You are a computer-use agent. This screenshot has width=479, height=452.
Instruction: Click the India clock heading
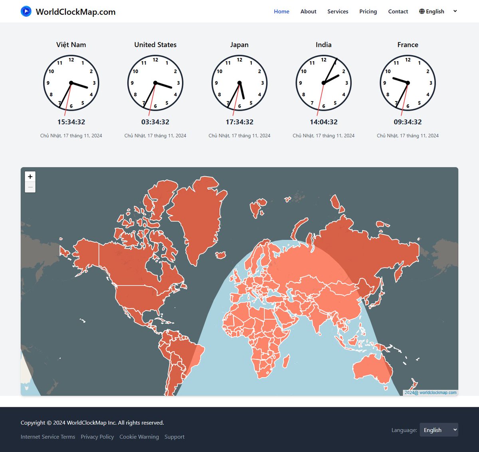click(x=324, y=45)
